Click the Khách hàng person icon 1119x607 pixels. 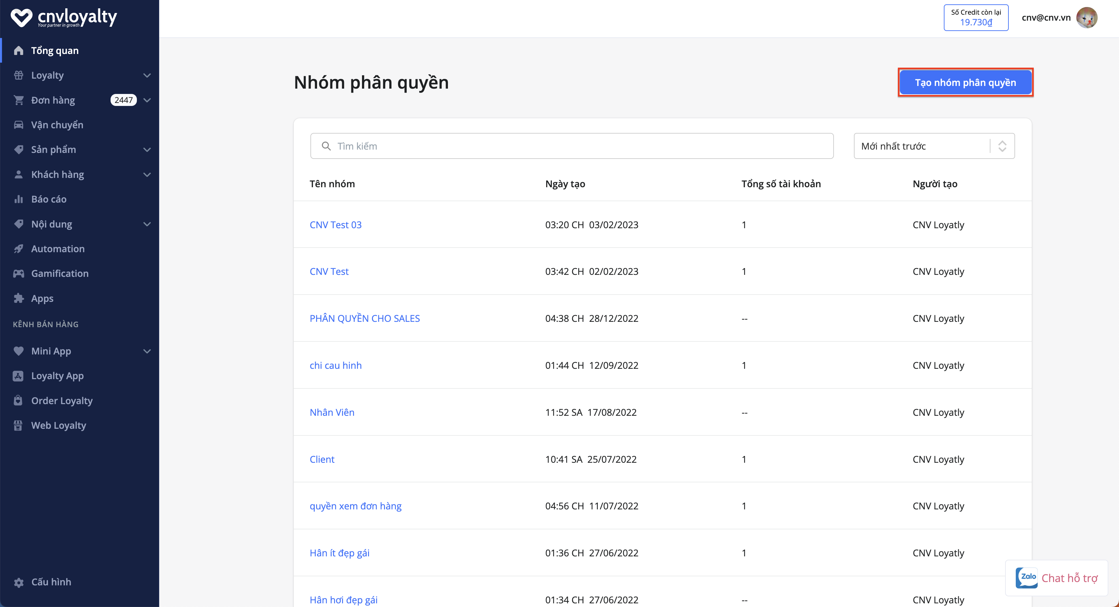pyautogui.click(x=18, y=174)
